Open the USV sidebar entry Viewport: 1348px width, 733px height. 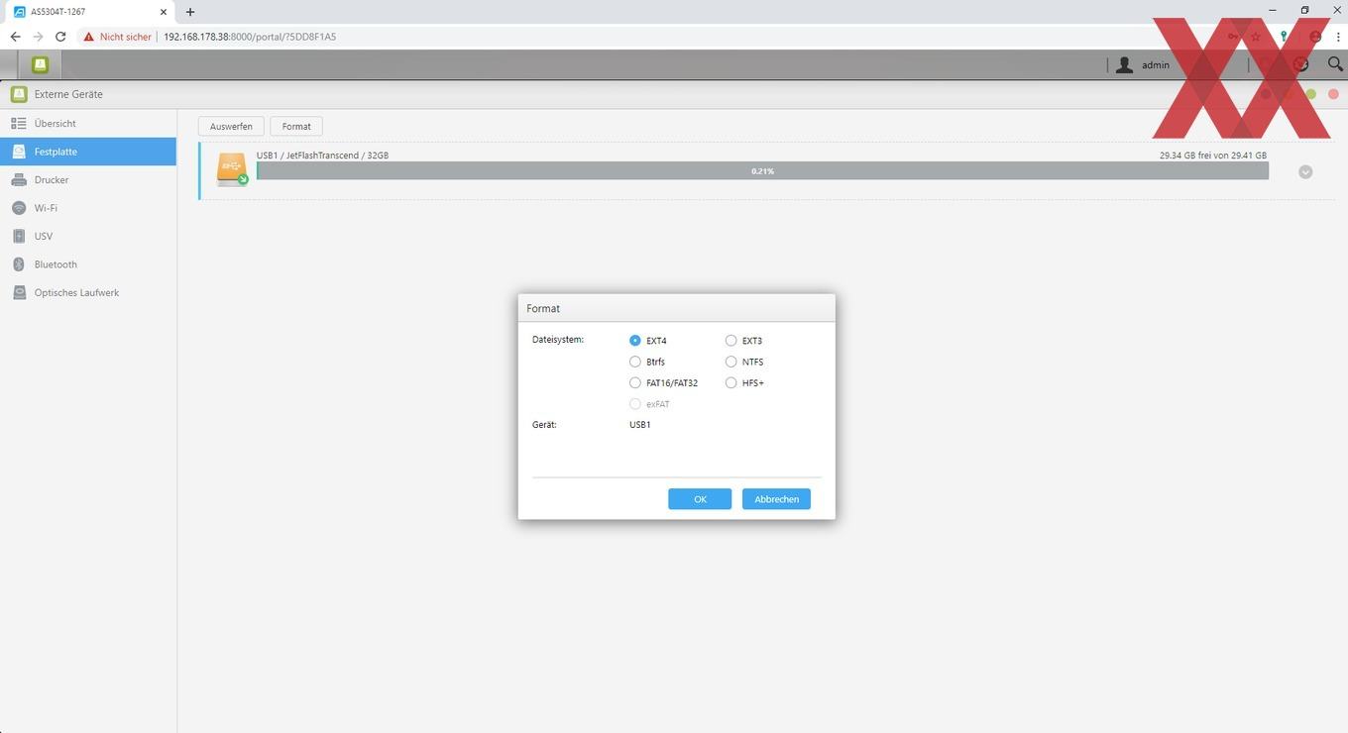tap(88, 237)
